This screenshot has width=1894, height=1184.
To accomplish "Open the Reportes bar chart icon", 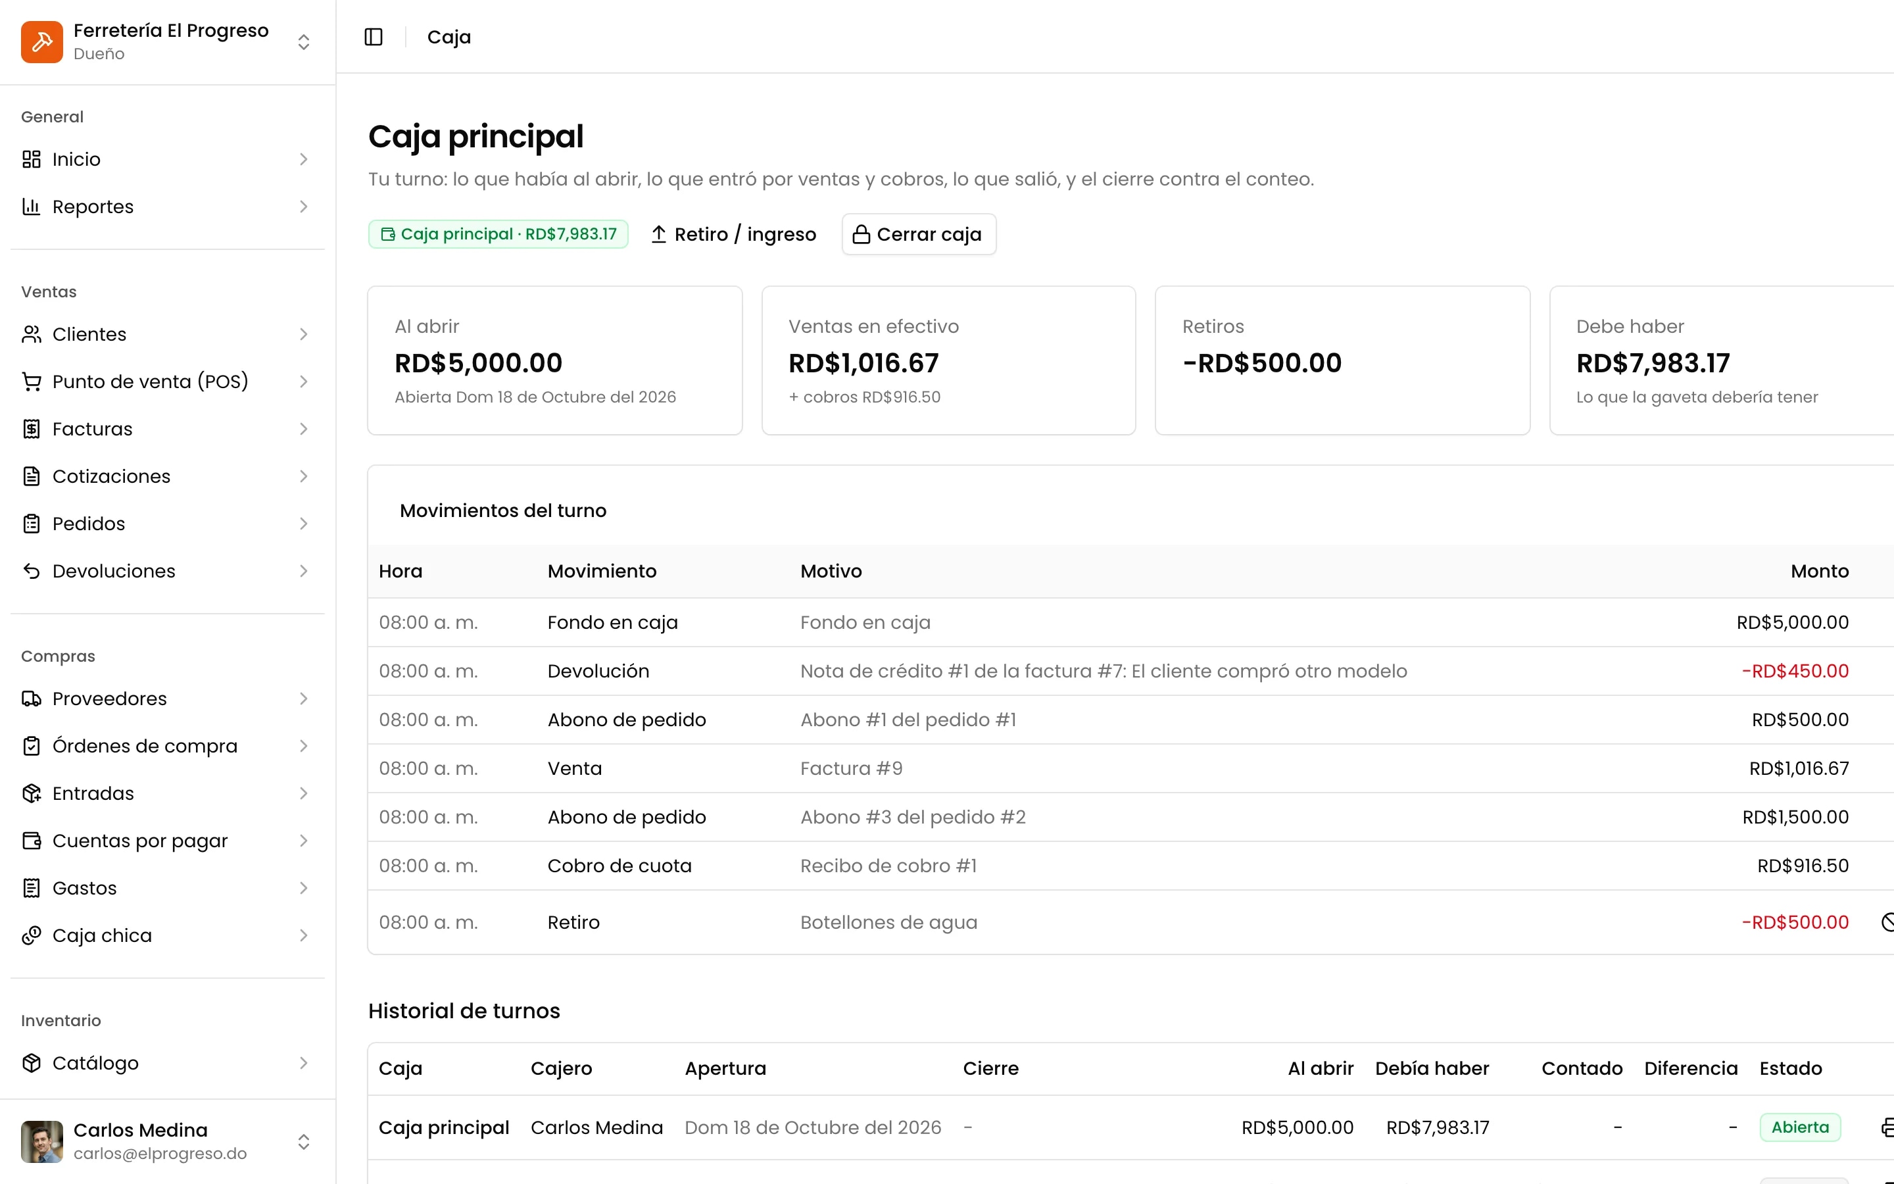I will point(32,207).
